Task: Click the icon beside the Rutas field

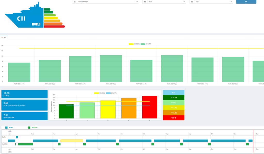Action: tap(192, 2)
